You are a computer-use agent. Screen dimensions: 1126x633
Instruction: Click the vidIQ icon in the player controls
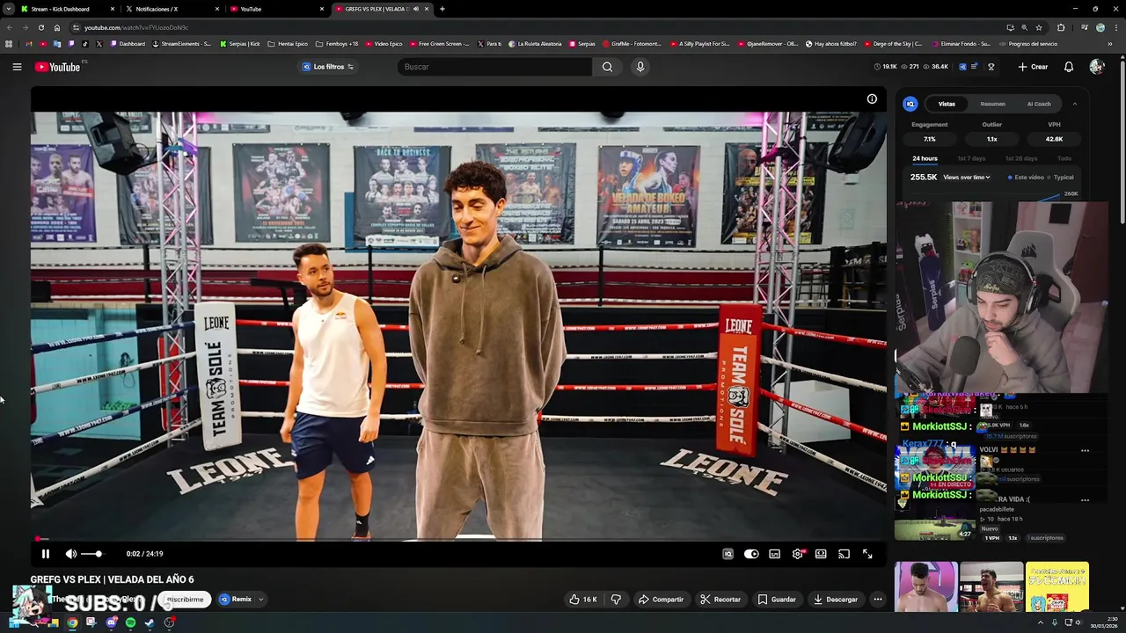(728, 554)
